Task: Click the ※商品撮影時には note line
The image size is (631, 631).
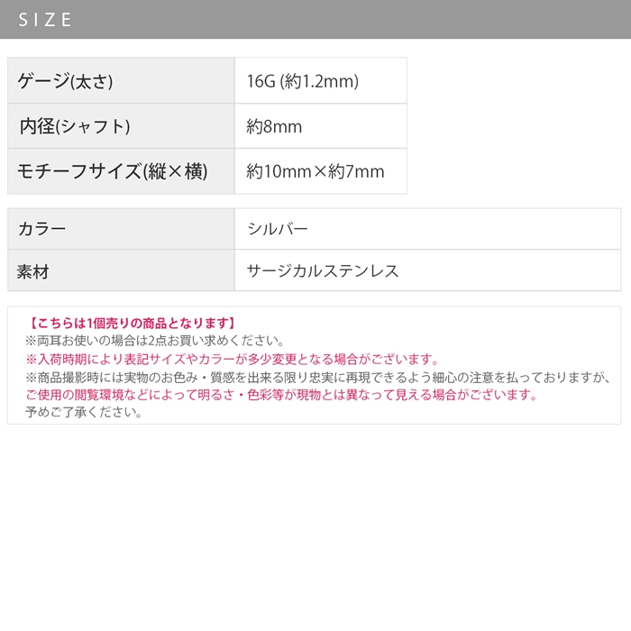Action: (x=315, y=377)
